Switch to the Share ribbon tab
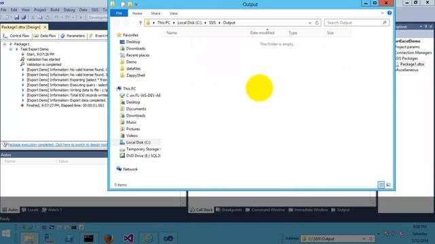 click(156, 14)
